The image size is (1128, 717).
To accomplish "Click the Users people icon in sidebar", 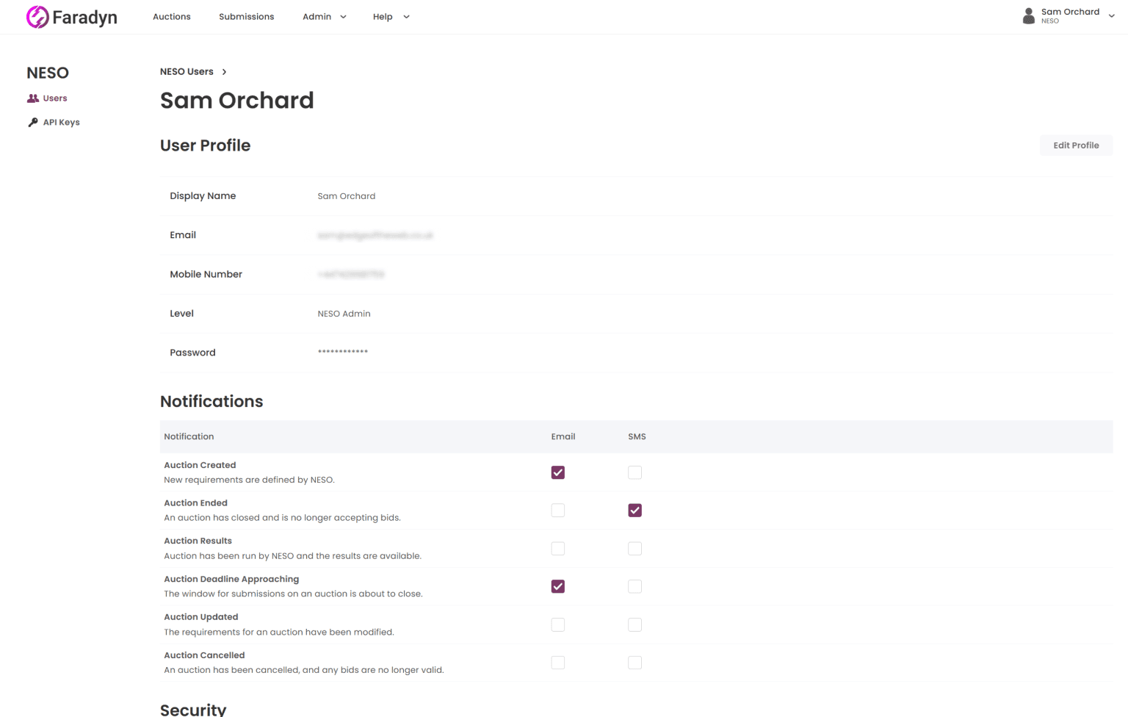I will click(x=33, y=98).
